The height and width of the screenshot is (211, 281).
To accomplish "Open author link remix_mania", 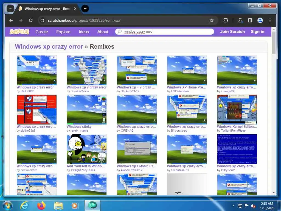I will pyautogui.click(x=79, y=131).
